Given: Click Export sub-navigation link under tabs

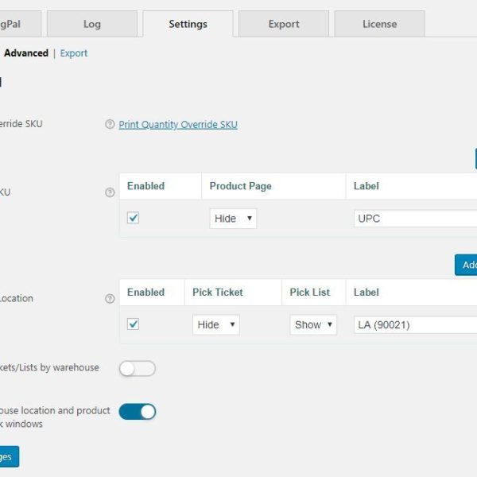Looking at the screenshot, I should (x=74, y=53).
